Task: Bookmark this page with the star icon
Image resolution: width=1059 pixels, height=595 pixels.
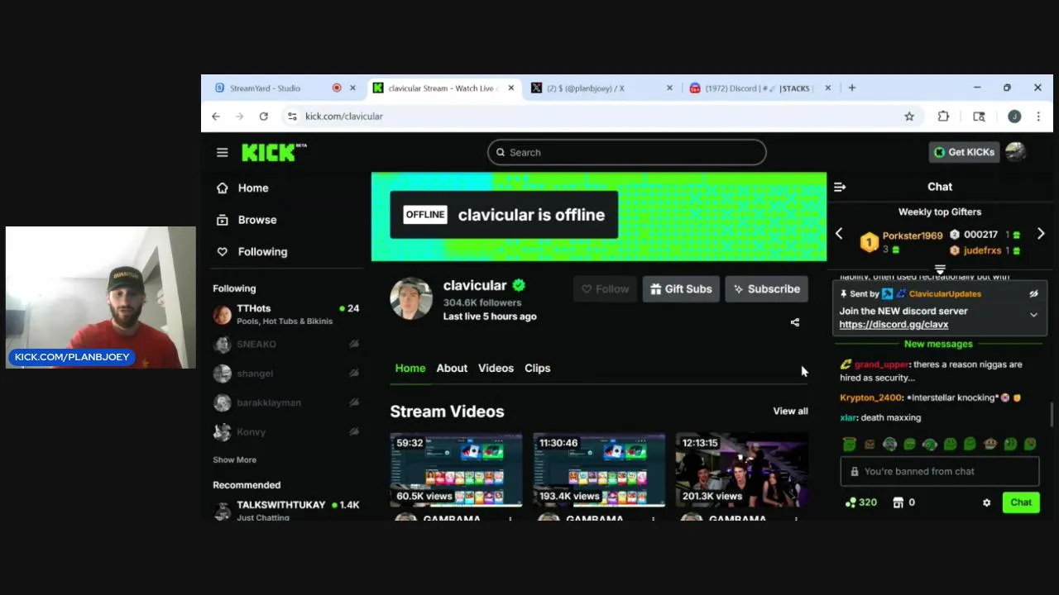Action: coord(909,117)
